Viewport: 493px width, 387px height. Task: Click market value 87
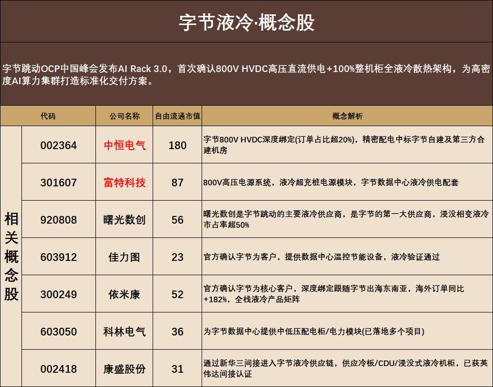tap(177, 182)
